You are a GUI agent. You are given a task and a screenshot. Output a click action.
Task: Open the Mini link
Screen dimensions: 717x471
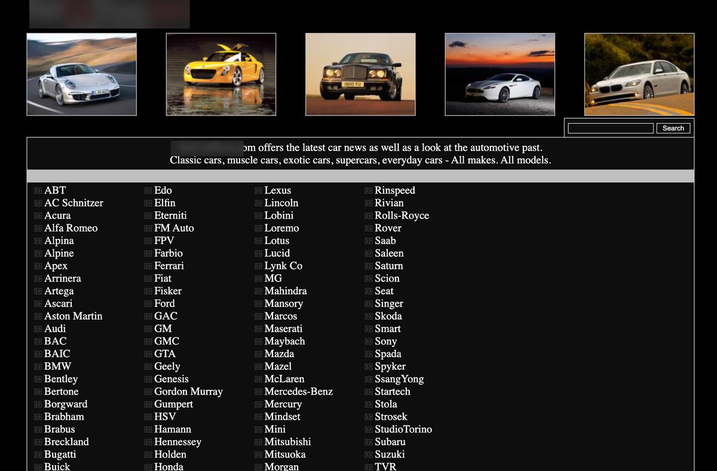coord(275,429)
